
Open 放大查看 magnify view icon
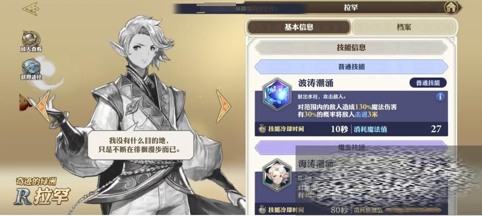point(31,41)
